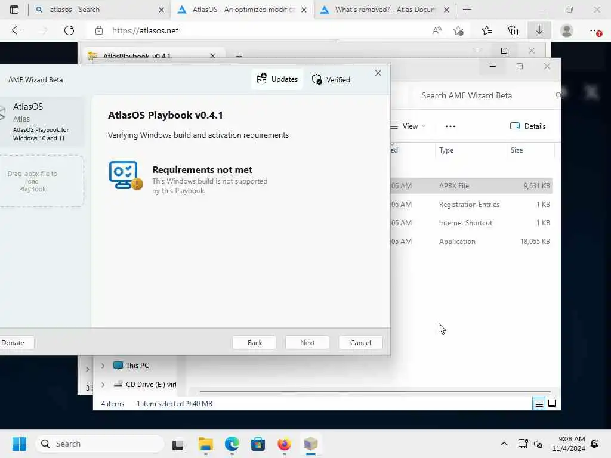Click Search AME Wizard Beta box
Image resolution: width=611 pixels, height=458 pixels.
pos(483,95)
